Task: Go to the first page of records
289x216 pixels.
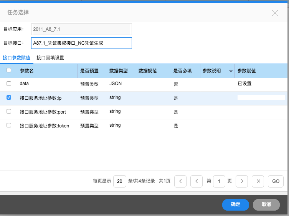Action: click(x=180, y=181)
